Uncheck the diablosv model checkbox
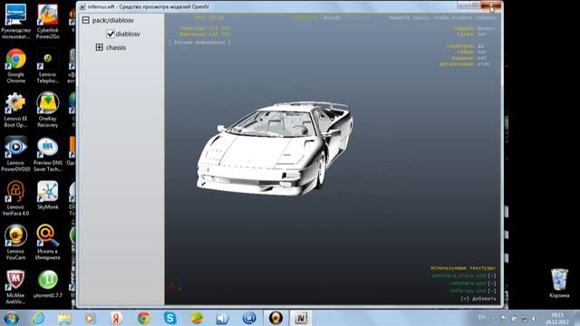The height and width of the screenshot is (326, 580). point(111,34)
